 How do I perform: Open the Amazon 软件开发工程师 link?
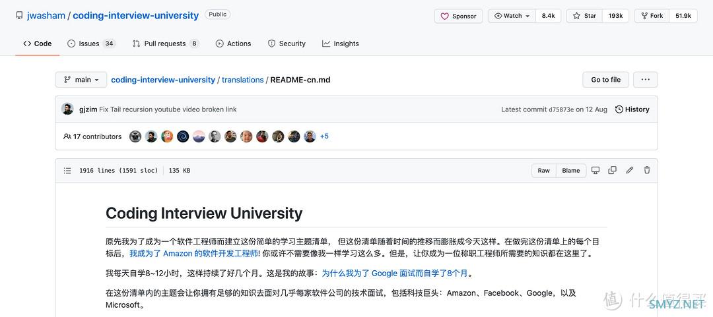tap(193, 254)
